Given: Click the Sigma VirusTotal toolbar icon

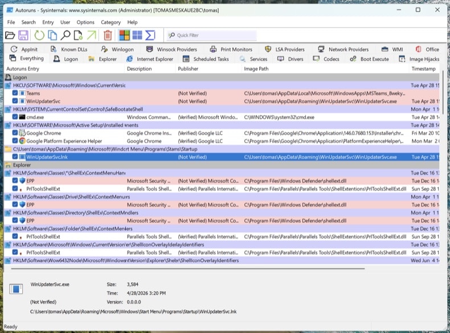Looking at the screenshot, I should click(x=150, y=35).
